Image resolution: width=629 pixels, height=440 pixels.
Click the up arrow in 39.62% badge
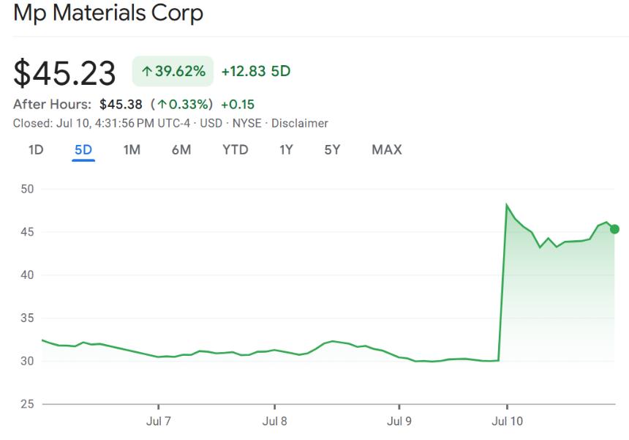[146, 72]
